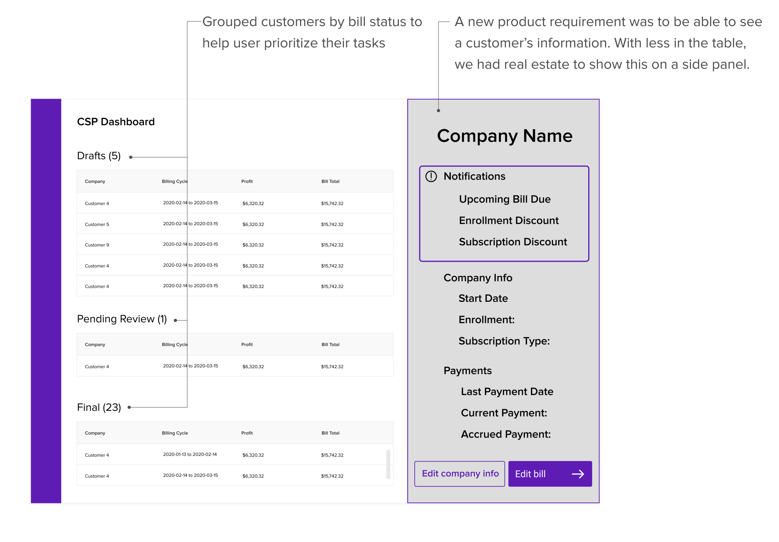779x542 pixels.
Task: Open the Subscription Discount notification
Action: click(x=512, y=242)
